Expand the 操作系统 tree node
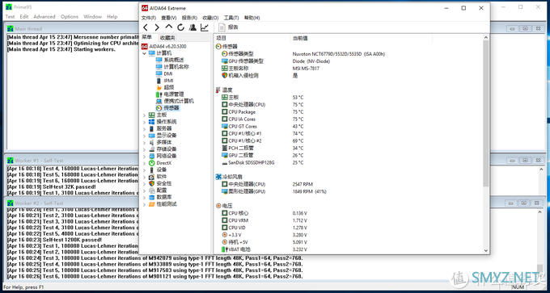This screenshot has width=550, height=293. [x=144, y=122]
